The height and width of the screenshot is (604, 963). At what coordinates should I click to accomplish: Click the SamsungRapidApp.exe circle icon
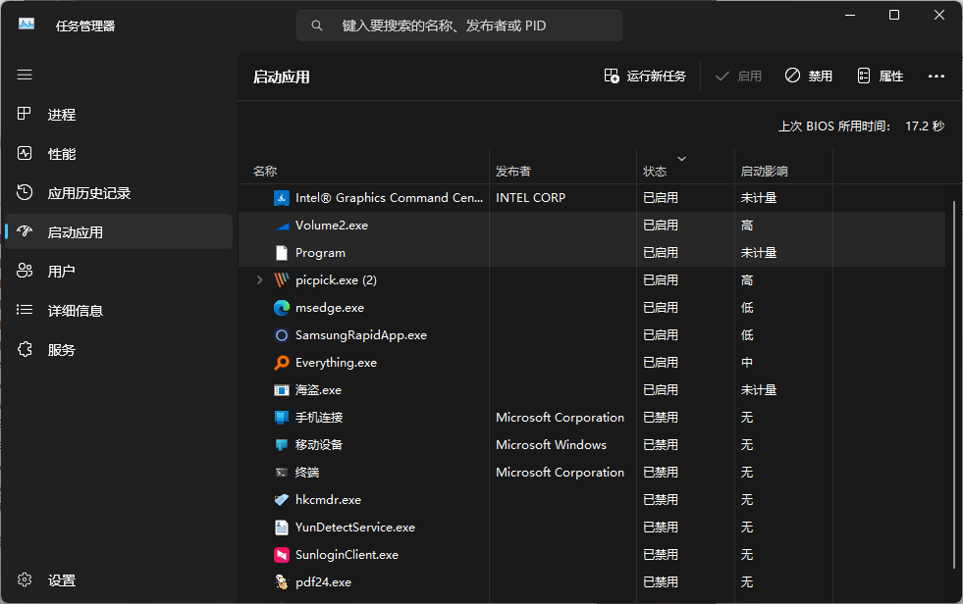[282, 334]
